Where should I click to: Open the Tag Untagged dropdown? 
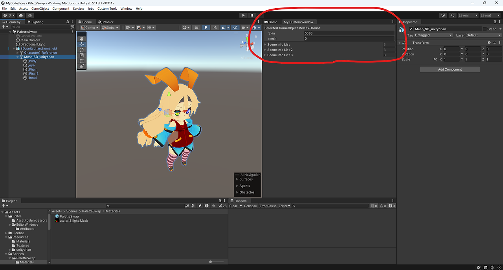(433, 35)
